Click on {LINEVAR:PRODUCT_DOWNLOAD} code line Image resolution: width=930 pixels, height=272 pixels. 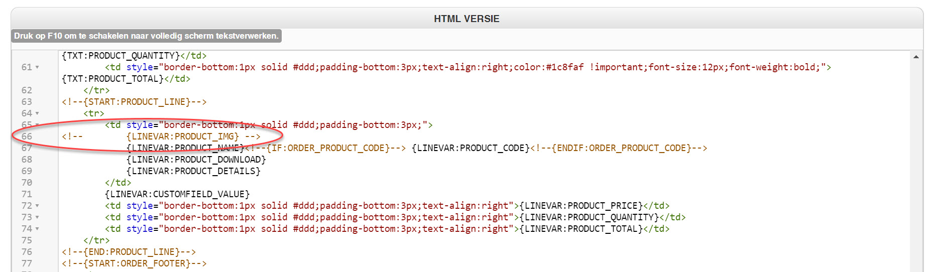[196, 160]
